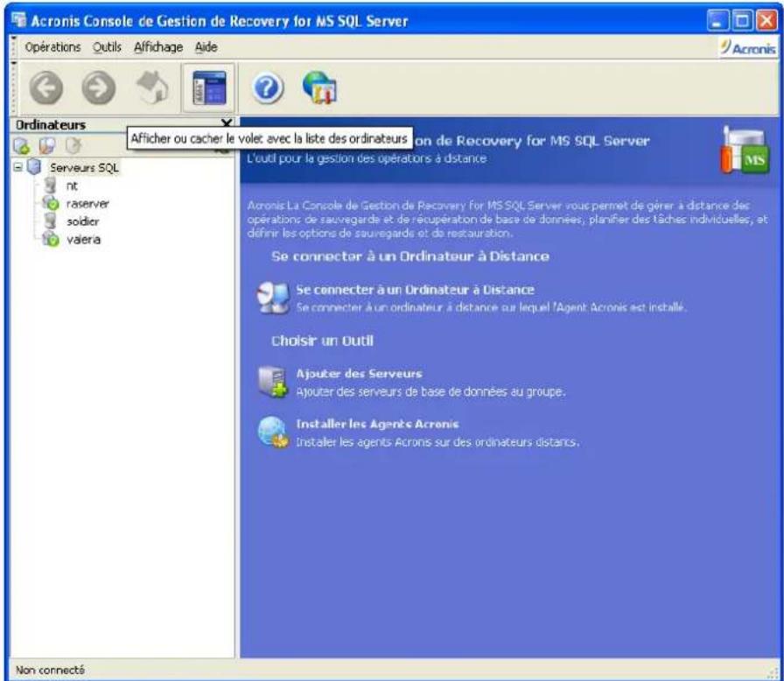
Task: Select the raserver entry in tree
Action: [x=87, y=203]
